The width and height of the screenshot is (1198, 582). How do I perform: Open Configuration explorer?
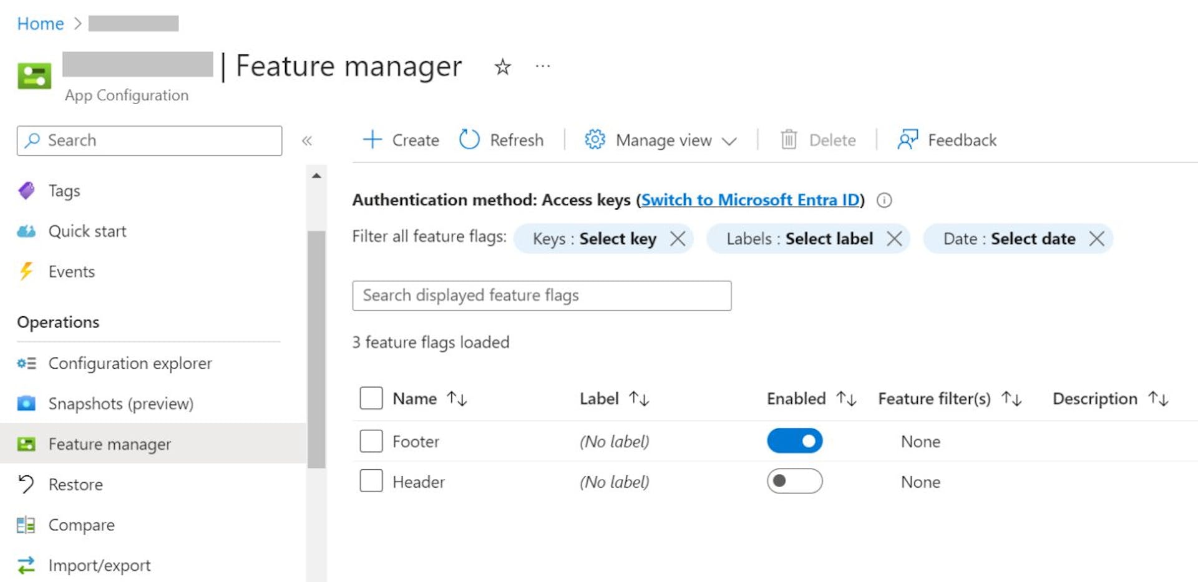coord(130,363)
